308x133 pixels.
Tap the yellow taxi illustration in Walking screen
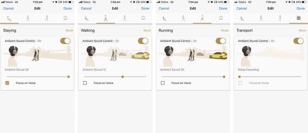[x=140, y=55]
